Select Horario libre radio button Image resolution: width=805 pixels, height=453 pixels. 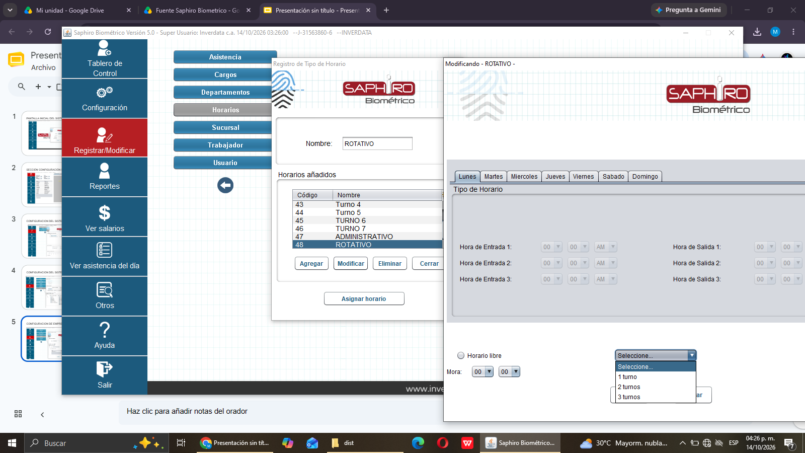pos(461,355)
